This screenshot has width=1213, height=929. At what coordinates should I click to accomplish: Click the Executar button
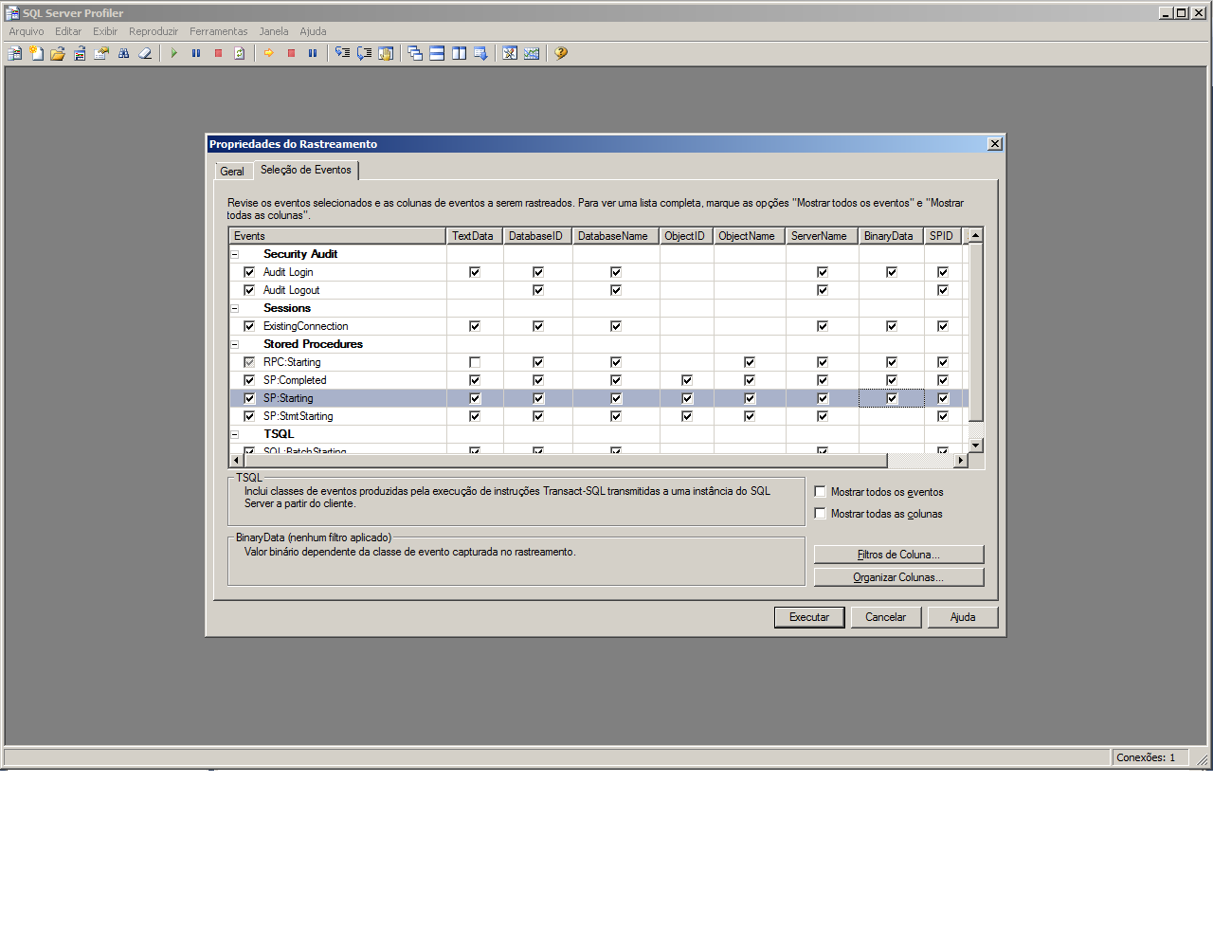pos(809,617)
